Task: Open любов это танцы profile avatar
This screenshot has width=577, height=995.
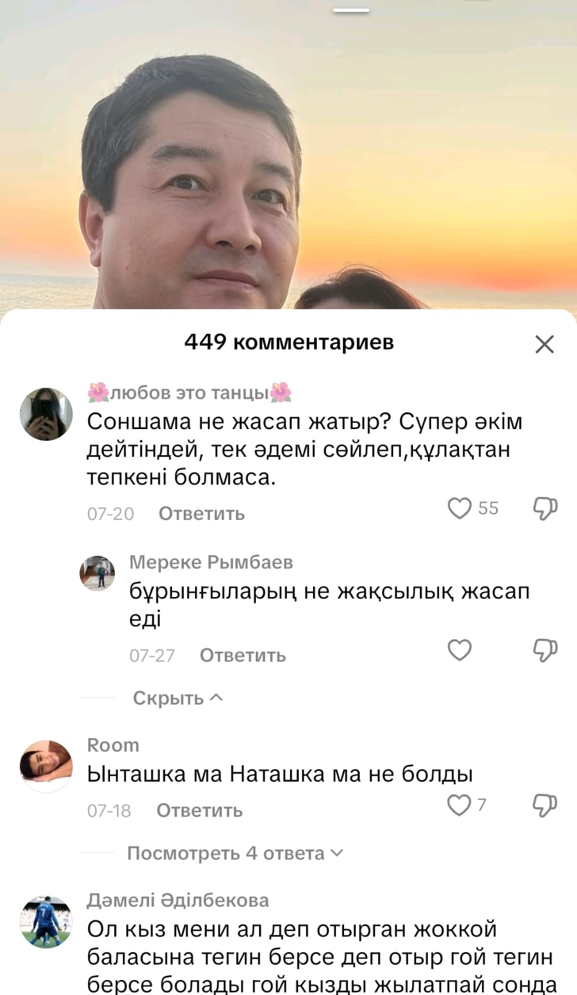Action: [x=46, y=414]
